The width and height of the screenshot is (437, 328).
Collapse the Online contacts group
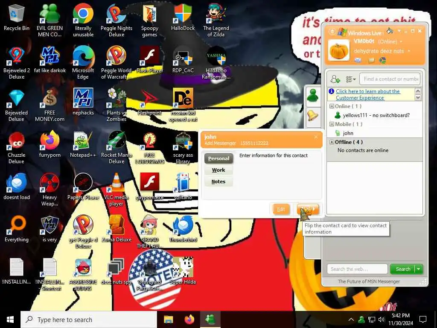[x=332, y=106]
